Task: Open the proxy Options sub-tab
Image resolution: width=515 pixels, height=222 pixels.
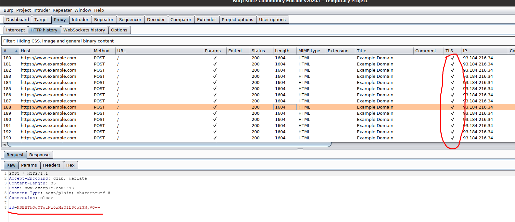Action: coord(119,30)
